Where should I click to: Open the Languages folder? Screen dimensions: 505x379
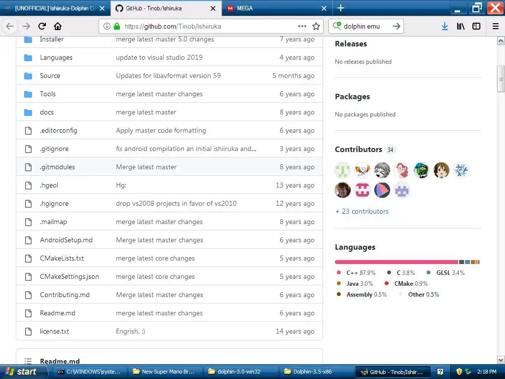56,57
